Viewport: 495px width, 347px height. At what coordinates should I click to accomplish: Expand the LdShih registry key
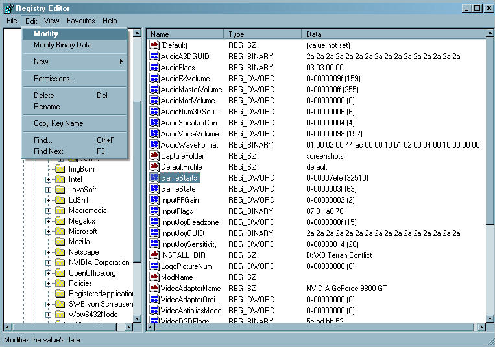click(x=48, y=200)
